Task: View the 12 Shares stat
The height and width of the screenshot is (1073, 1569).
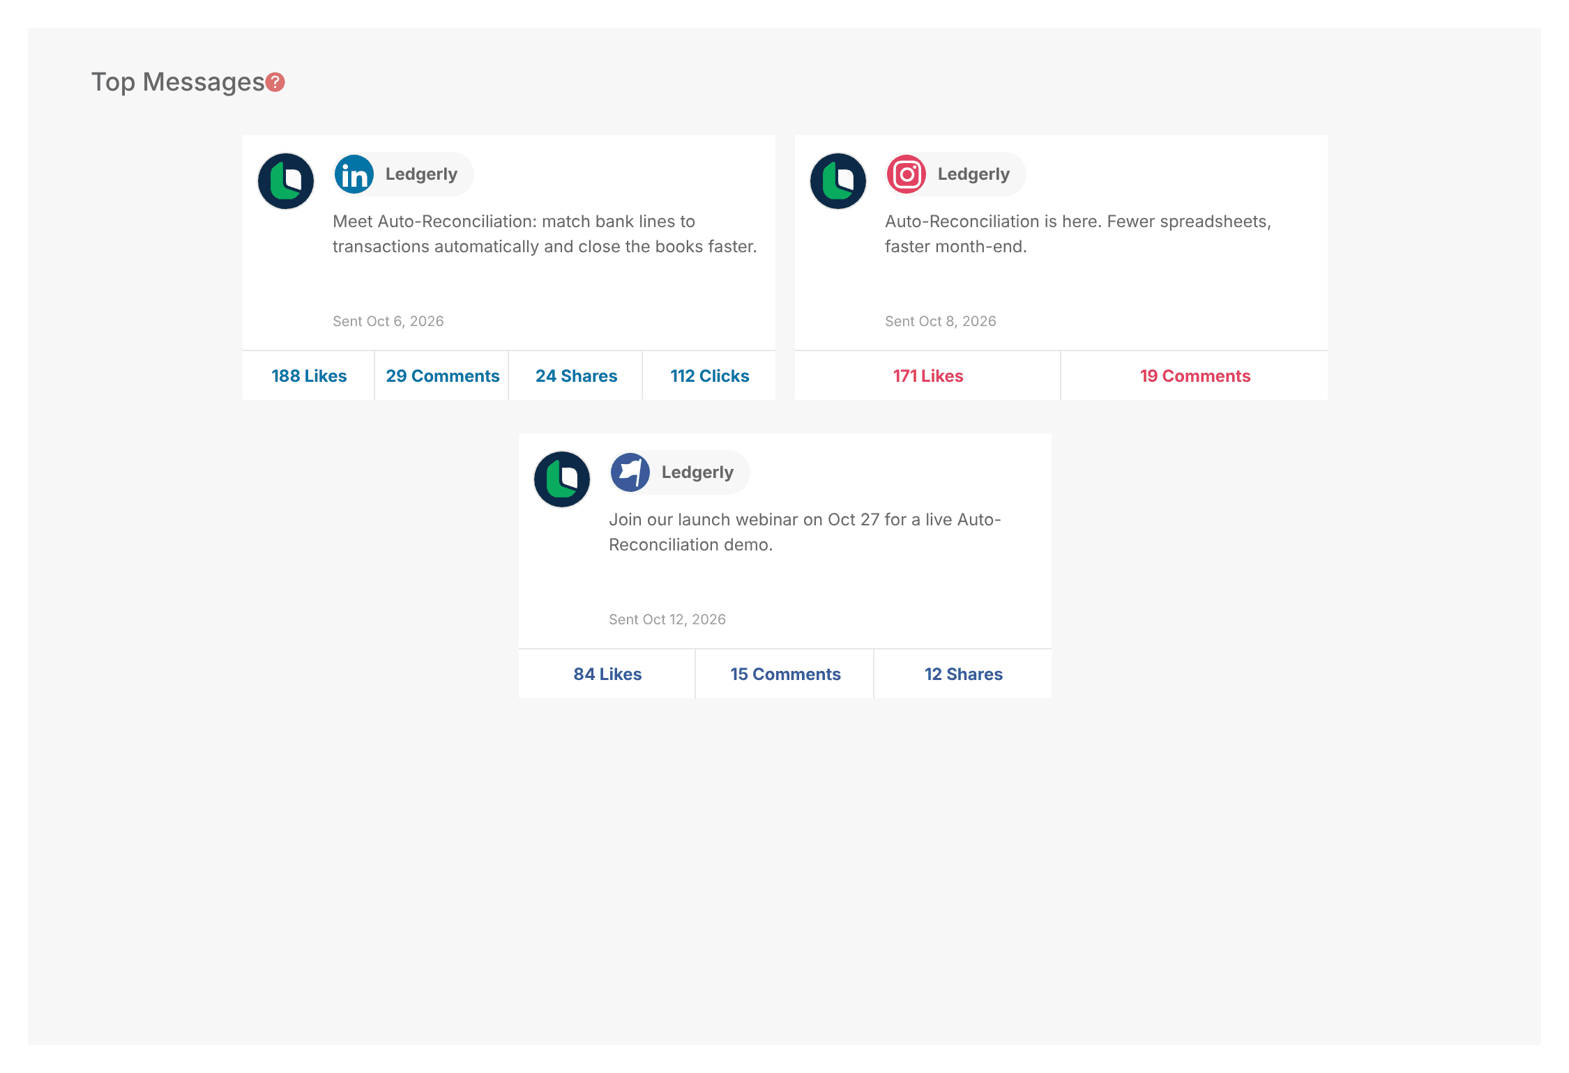Action: click(x=963, y=674)
